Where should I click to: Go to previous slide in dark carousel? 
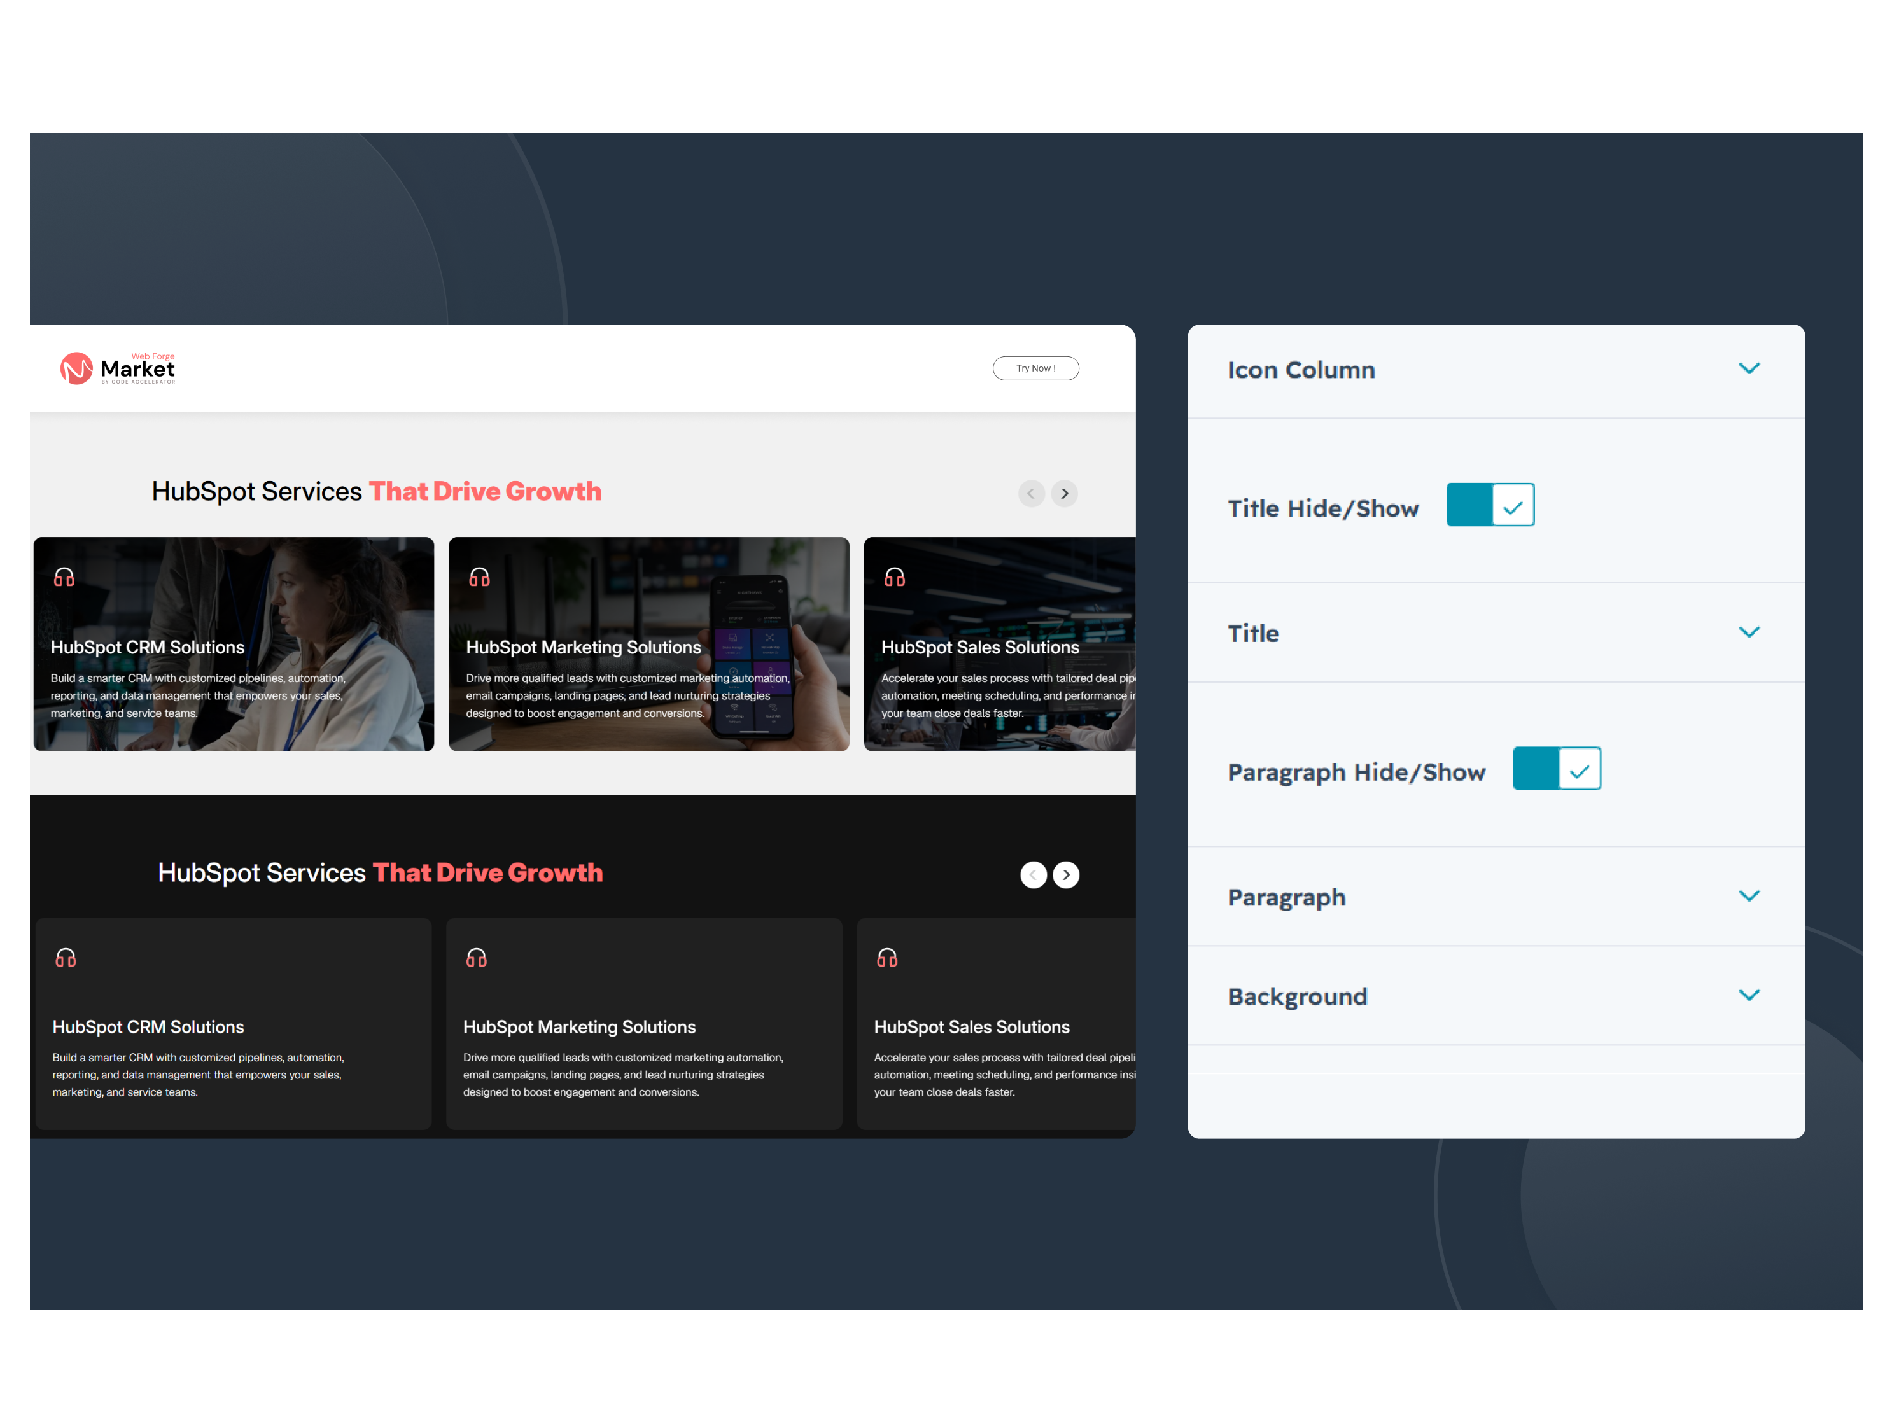(x=1033, y=875)
